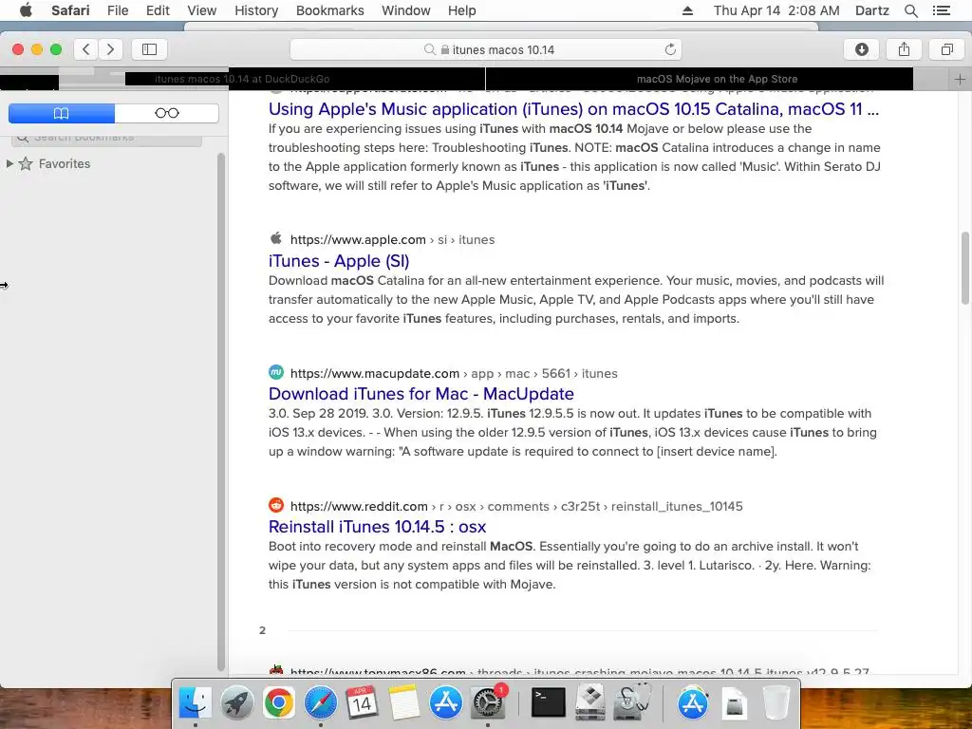Open Notes in Dock
972x729 pixels.
point(404,703)
